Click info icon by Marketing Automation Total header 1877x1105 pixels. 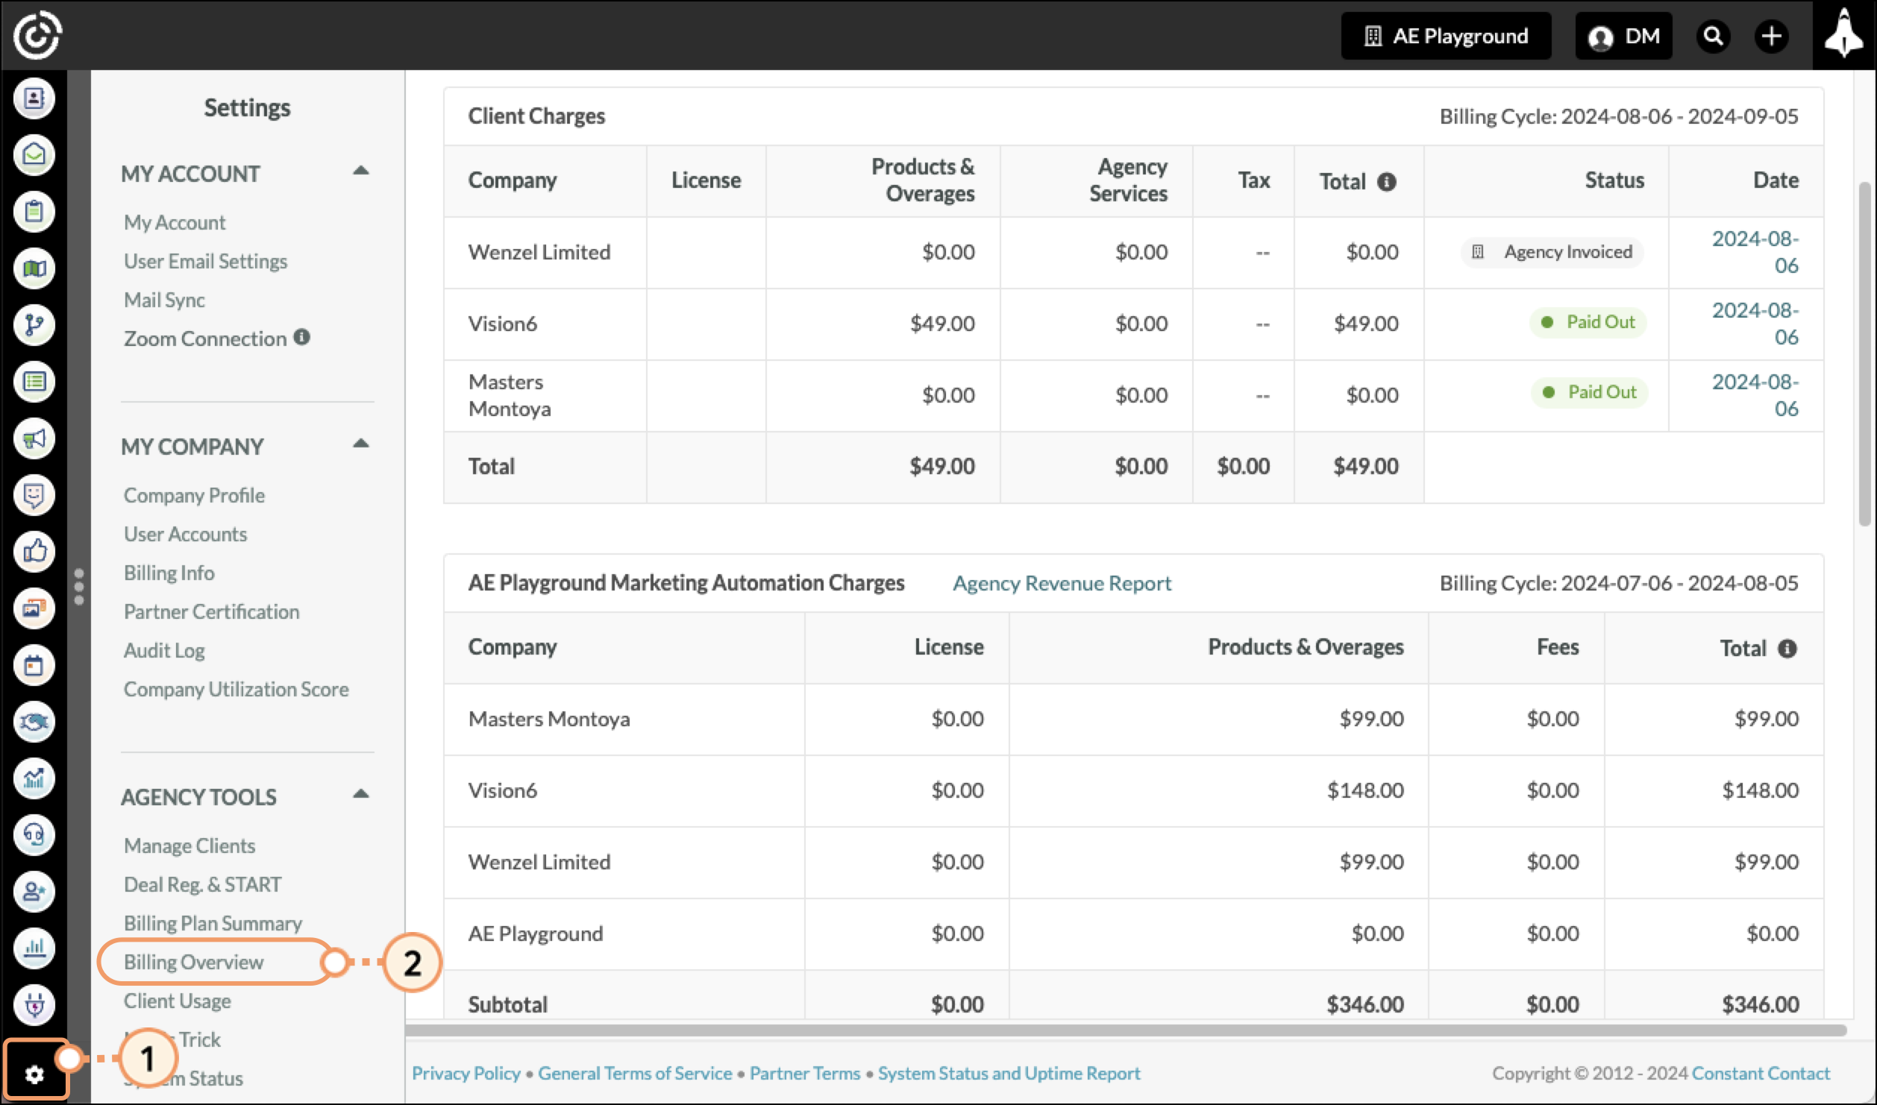coord(1787,649)
